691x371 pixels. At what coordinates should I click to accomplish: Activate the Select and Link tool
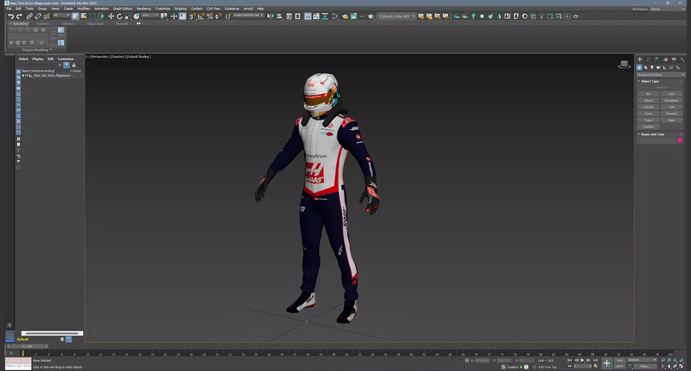(30, 16)
